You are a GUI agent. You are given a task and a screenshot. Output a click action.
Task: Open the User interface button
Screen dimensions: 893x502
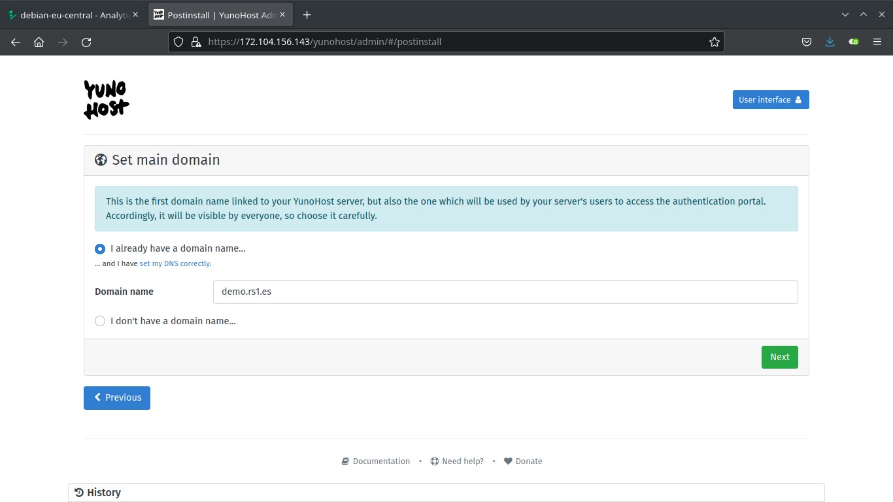(770, 99)
